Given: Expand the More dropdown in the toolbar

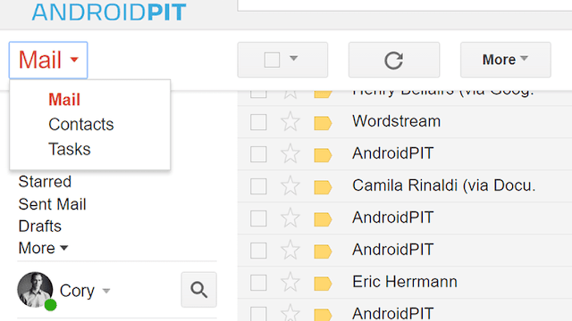Looking at the screenshot, I should point(506,60).
